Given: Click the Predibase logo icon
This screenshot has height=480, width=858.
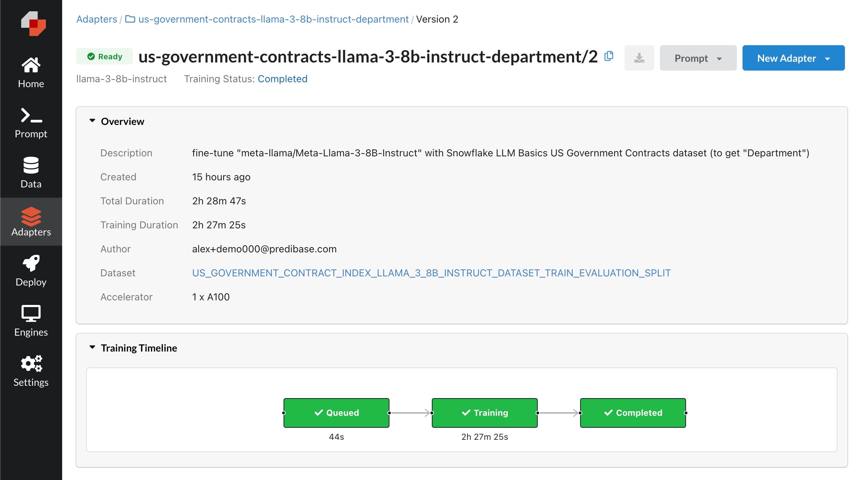Looking at the screenshot, I should 33,23.
